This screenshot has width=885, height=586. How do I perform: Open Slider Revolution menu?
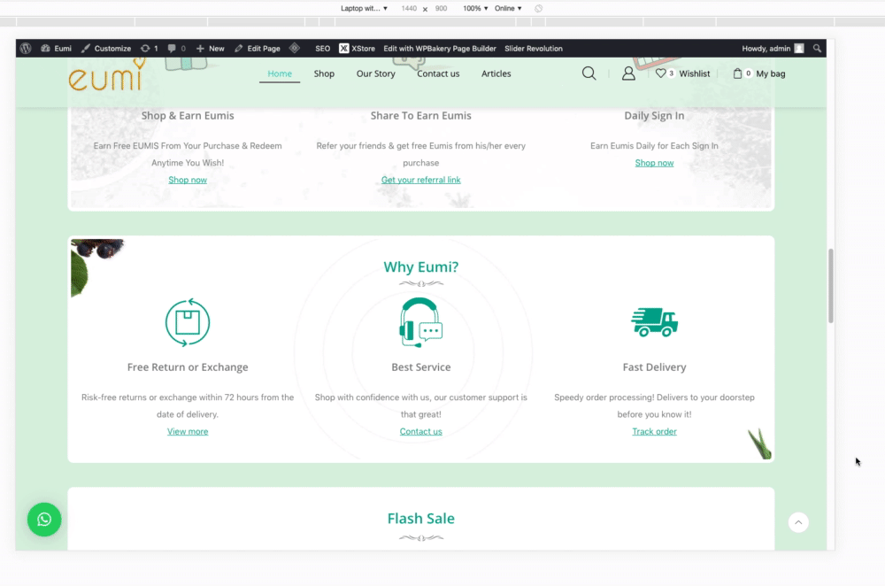pos(534,49)
